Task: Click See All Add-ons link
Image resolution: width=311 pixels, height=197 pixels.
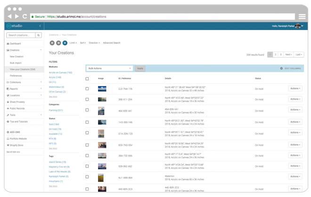Action: (x=13, y=152)
